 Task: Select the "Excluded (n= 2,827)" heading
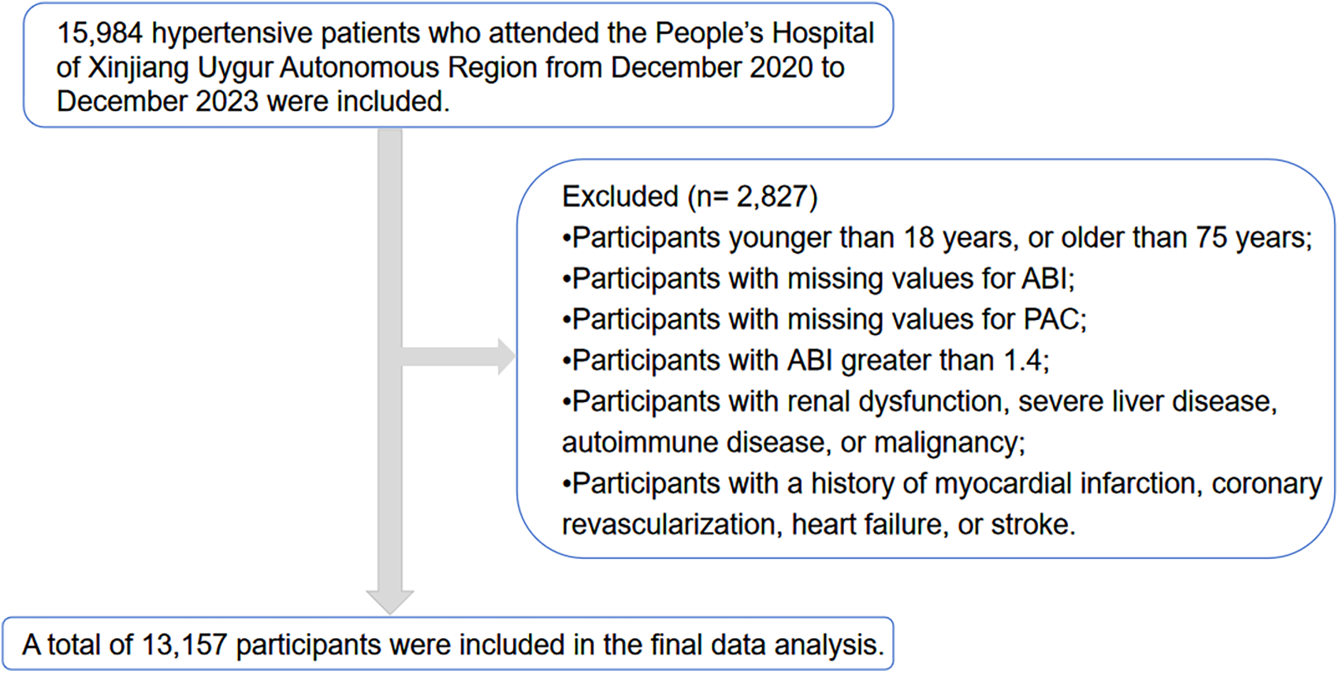pyautogui.click(x=690, y=196)
